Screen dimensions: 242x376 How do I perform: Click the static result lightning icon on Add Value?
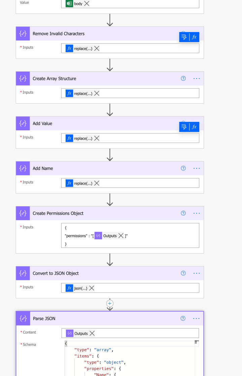click(x=184, y=127)
